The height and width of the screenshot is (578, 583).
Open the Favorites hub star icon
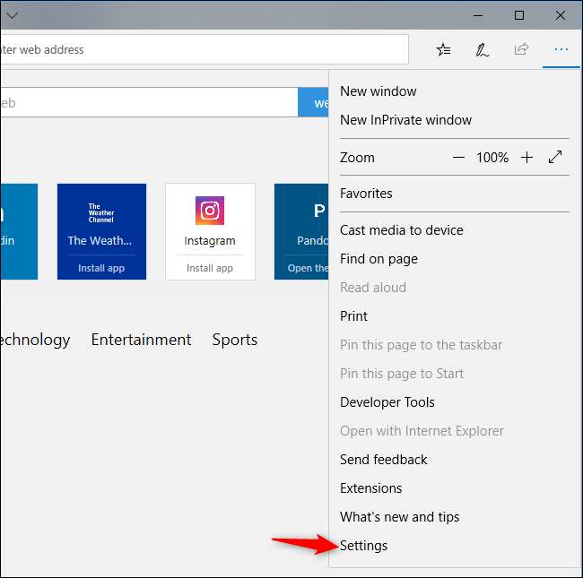point(443,50)
